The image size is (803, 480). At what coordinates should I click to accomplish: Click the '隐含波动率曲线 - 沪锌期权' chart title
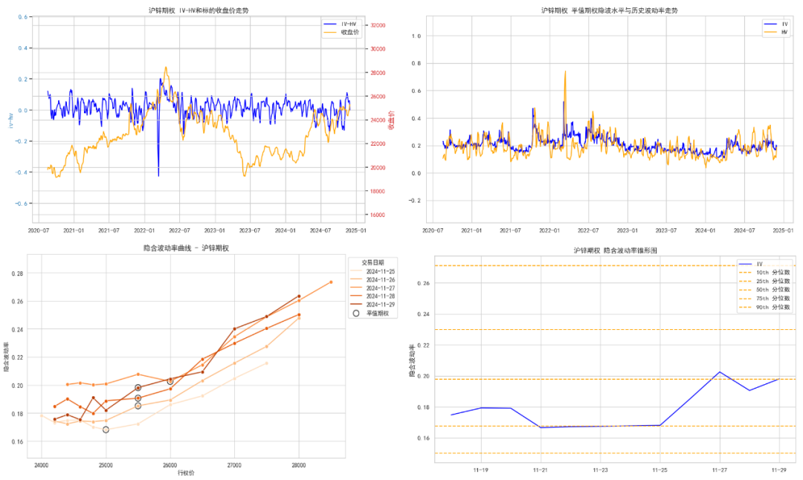click(x=186, y=248)
